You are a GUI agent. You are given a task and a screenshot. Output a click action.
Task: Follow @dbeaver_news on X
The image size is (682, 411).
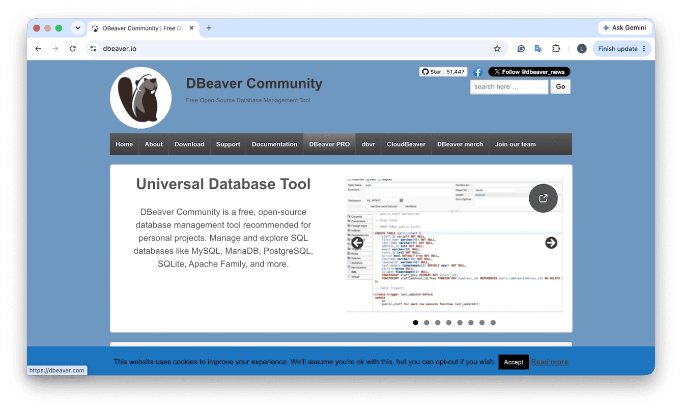[x=529, y=72]
